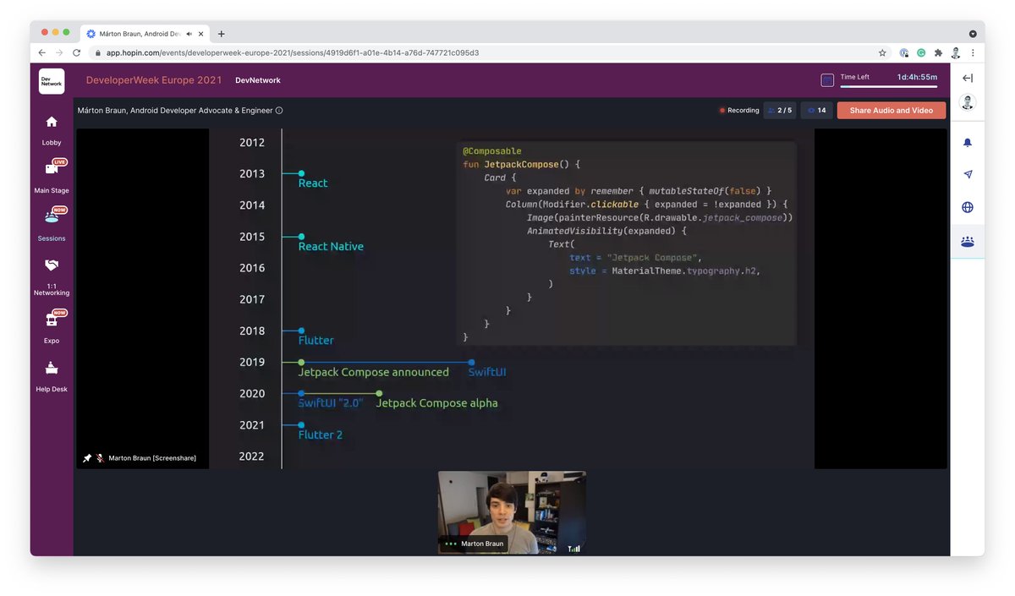Bookmark this page with the star

pos(882,52)
